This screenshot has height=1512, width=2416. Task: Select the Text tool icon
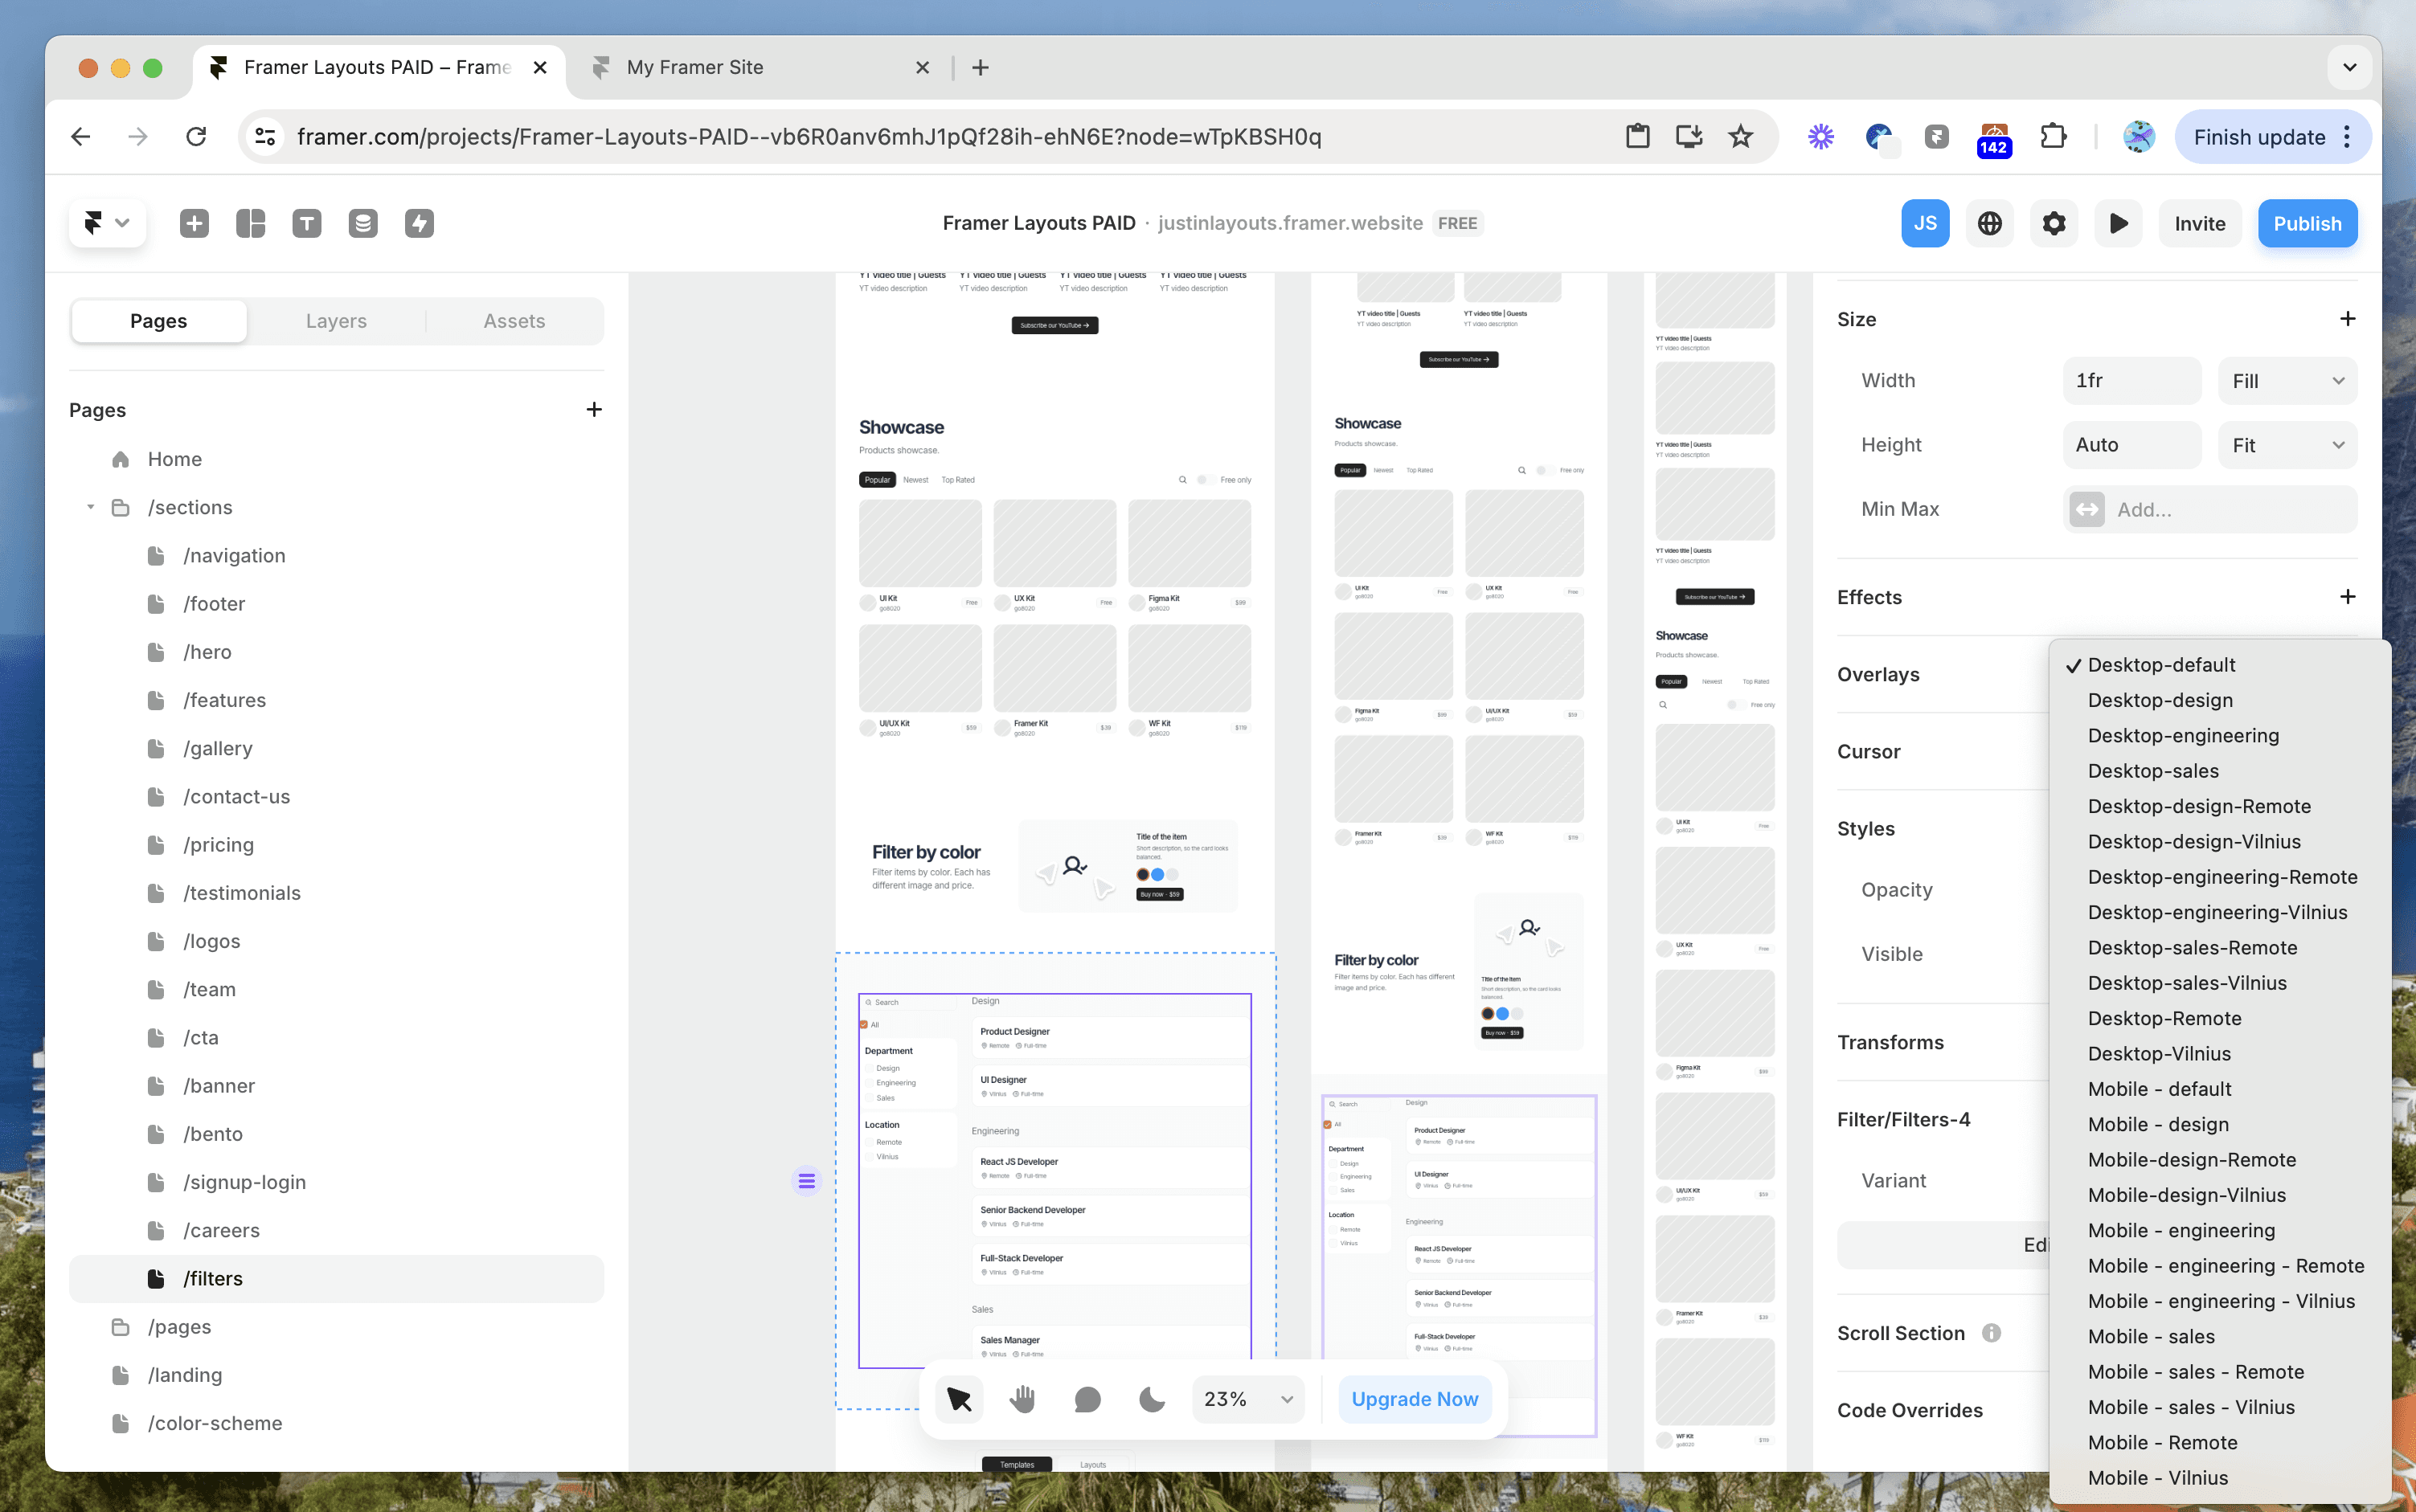[306, 223]
